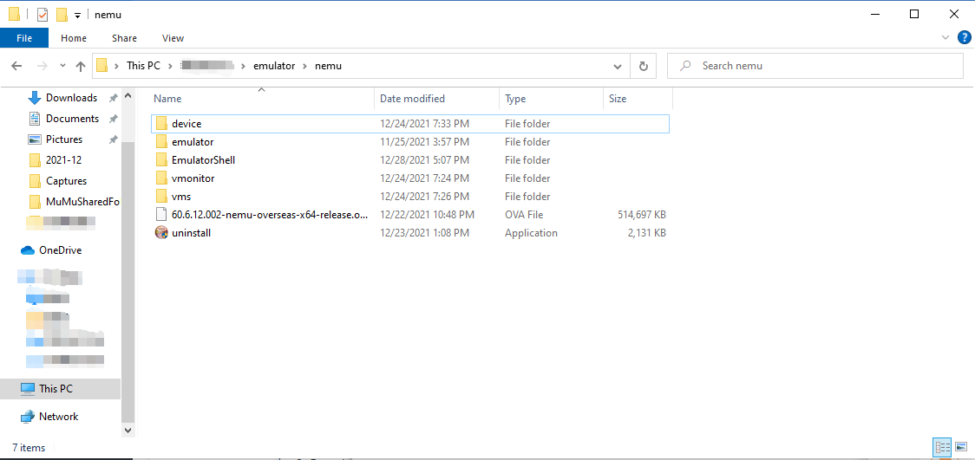Expand chevron after This PC breadcrumb
975x460 pixels.
coord(170,65)
